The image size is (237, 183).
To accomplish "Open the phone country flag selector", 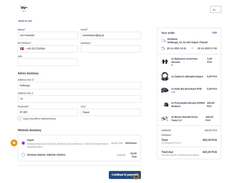I will click(x=22, y=49).
